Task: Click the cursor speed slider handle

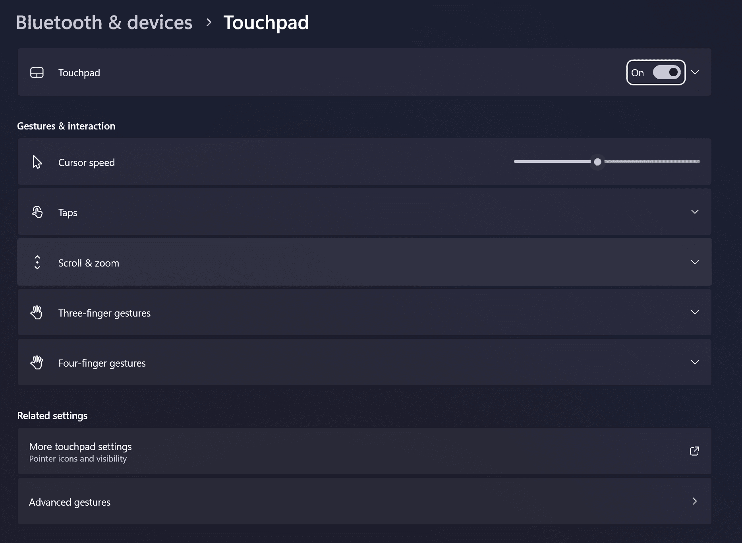Action: tap(597, 162)
